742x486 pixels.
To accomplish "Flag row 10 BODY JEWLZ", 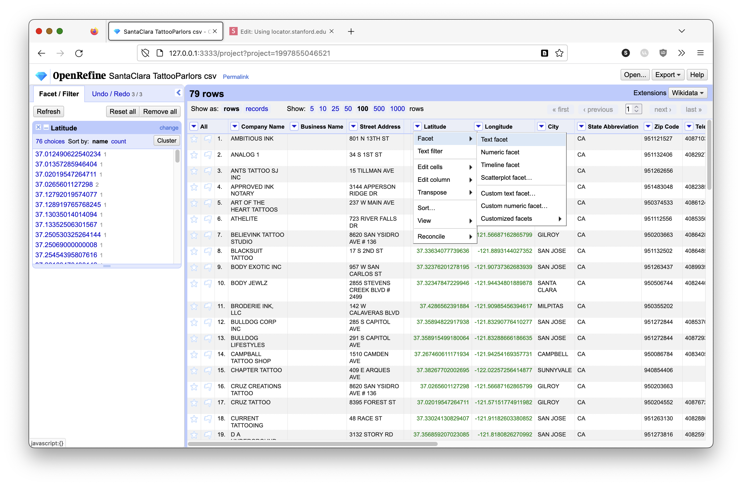I will [x=208, y=283].
